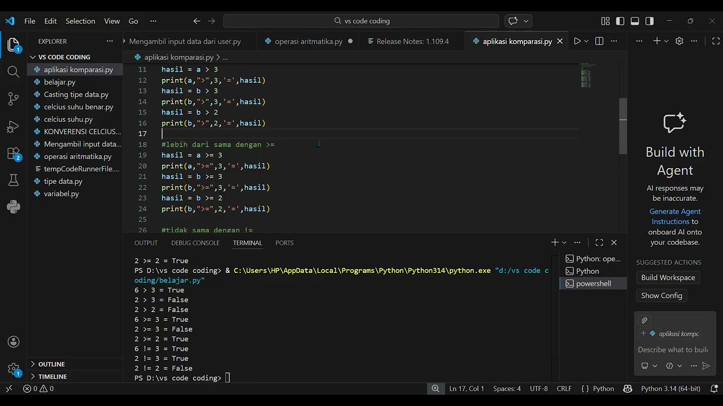The image size is (723, 406).
Task: Switch to operasi aritmatika.py tab
Action: click(x=308, y=41)
